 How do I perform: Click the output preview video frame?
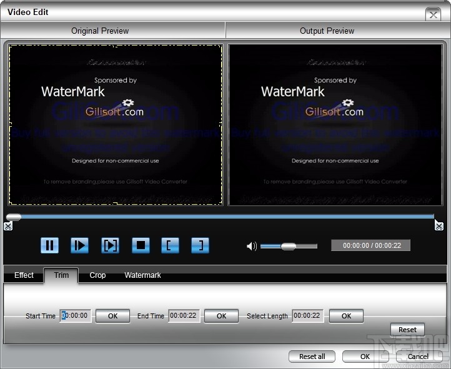tap(335, 125)
